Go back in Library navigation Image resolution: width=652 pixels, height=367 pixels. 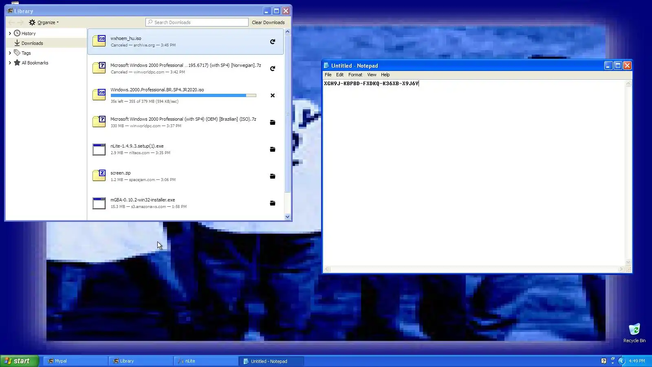click(11, 22)
